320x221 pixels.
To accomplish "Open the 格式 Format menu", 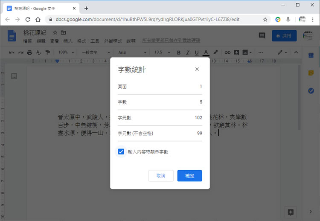I will [x=81, y=41].
